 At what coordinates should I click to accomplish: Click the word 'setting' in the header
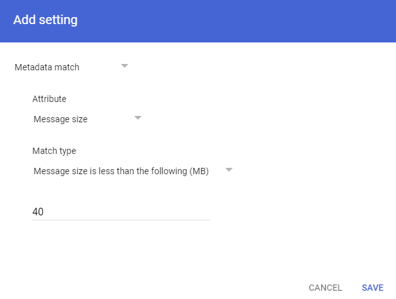point(58,20)
